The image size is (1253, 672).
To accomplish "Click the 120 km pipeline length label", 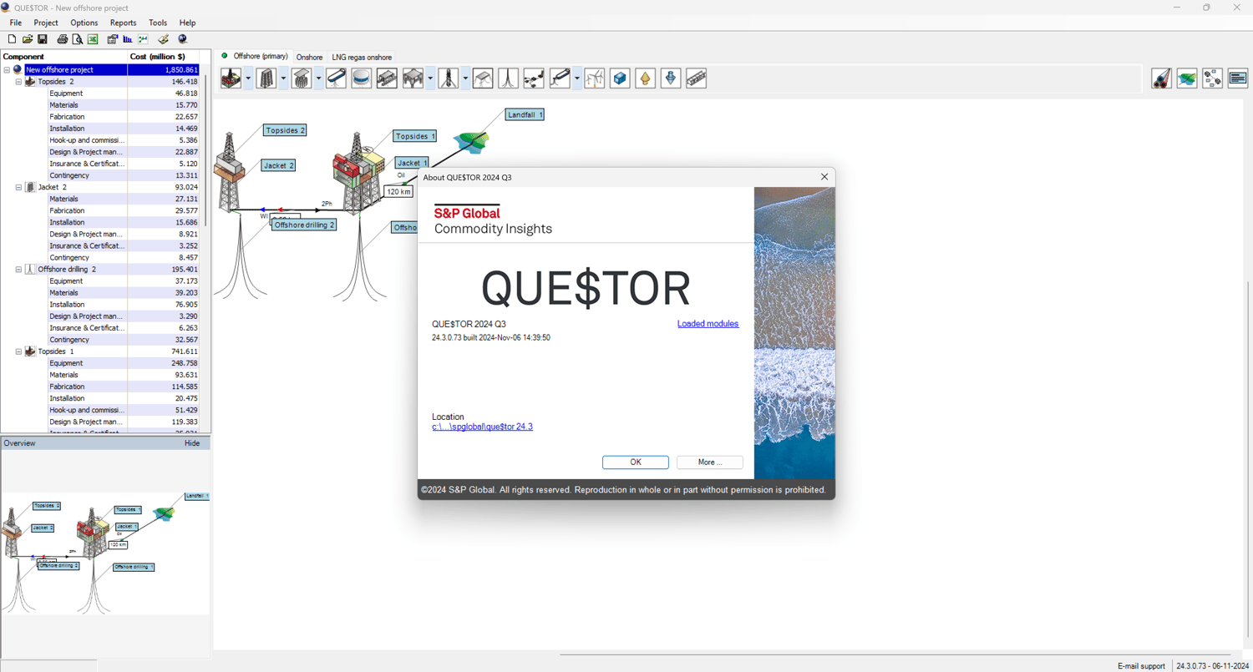I will tap(399, 192).
